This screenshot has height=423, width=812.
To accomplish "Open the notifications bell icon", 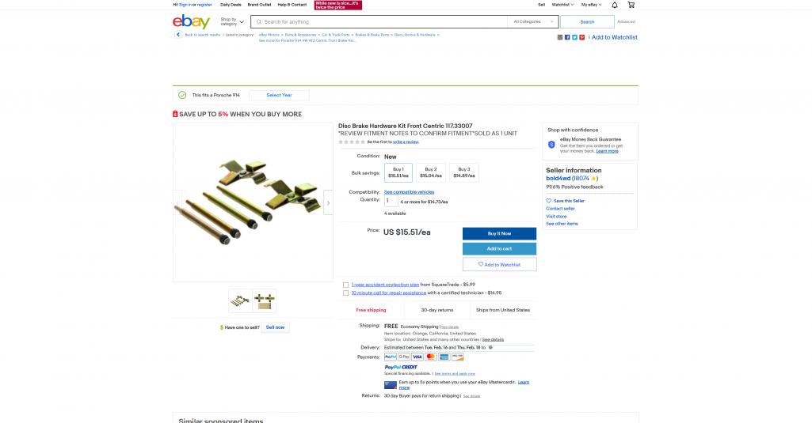I will click(x=615, y=5).
